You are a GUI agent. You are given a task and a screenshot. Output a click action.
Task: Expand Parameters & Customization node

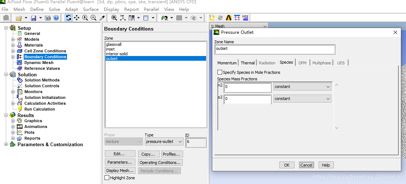[6, 144]
